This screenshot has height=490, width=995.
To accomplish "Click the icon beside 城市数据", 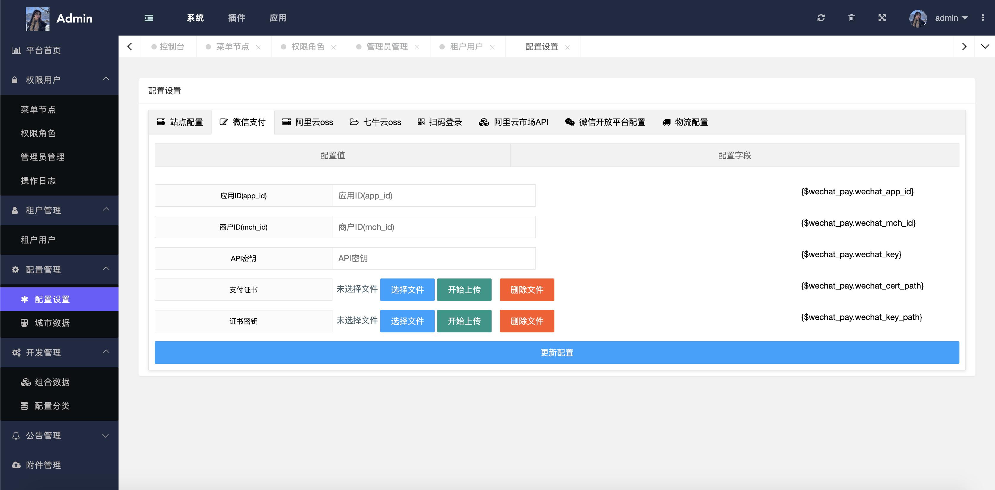I will click(24, 323).
